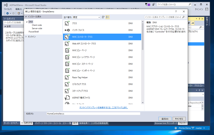The height and width of the screenshot is (135, 214).
Task: Switch to small icons grid view
Action: tap(103, 17)
